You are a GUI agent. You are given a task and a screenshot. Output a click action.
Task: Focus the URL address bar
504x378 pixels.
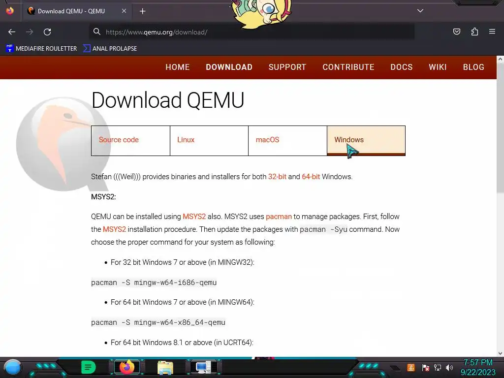pos(252,32)
